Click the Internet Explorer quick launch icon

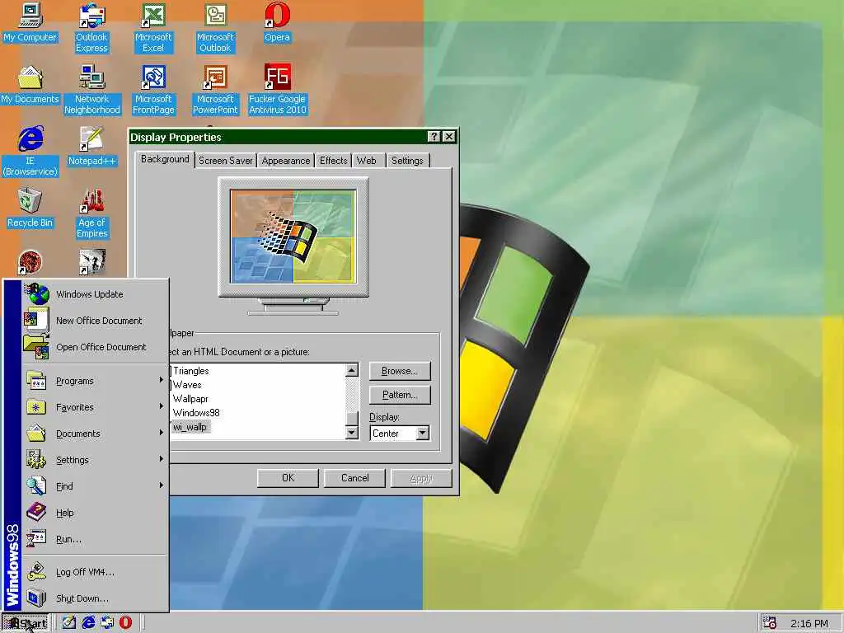pos(88,623)
